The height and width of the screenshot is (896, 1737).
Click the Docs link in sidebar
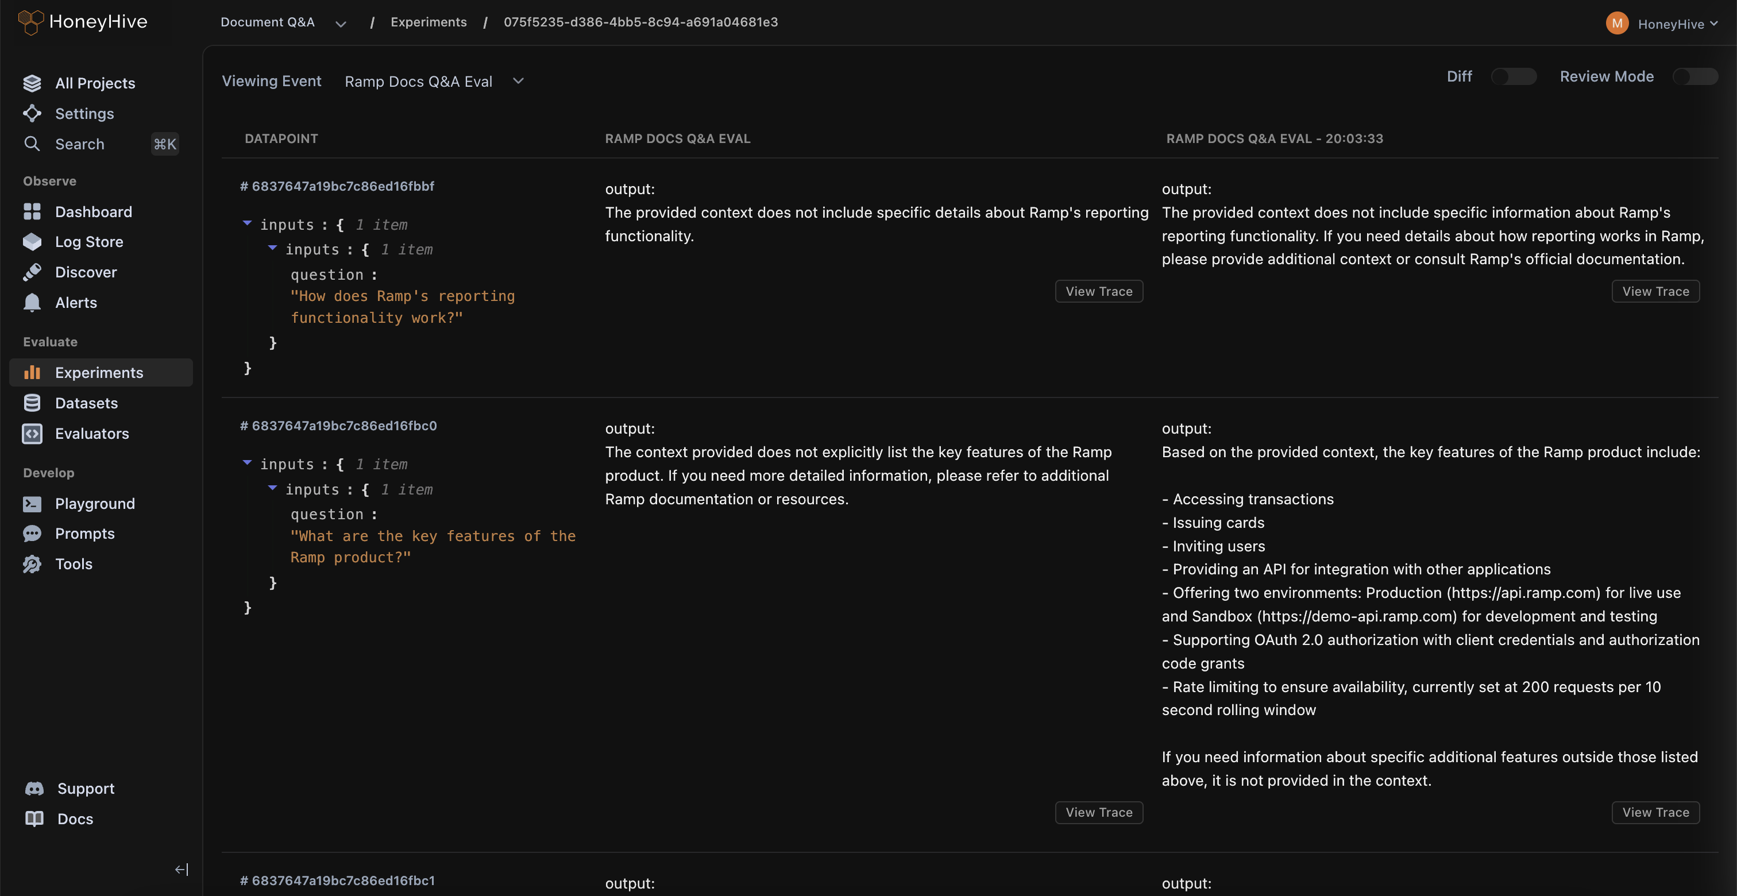[75, 818]
